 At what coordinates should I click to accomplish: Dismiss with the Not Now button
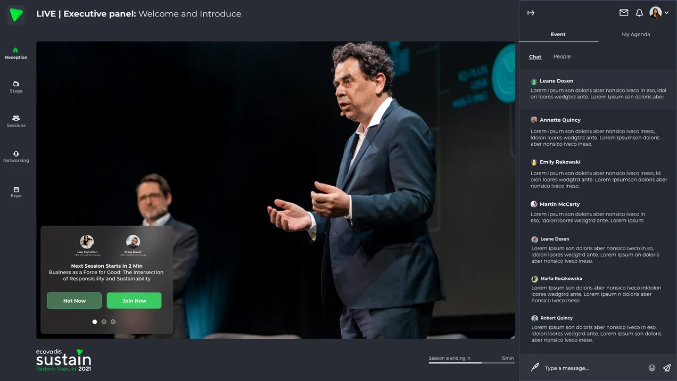(x=74, y=301)
